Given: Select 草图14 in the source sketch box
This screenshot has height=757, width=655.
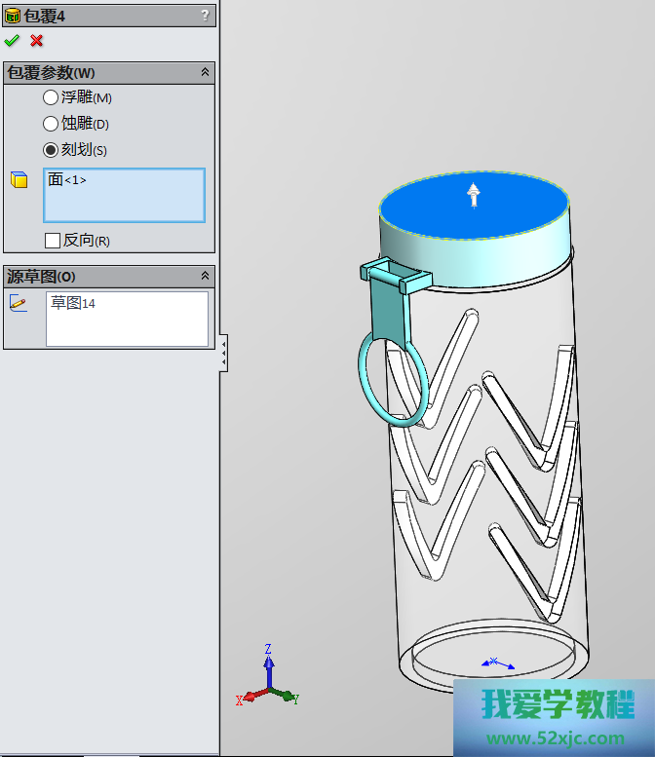Looking at the screenshot, I should click(x=73, y=303).
